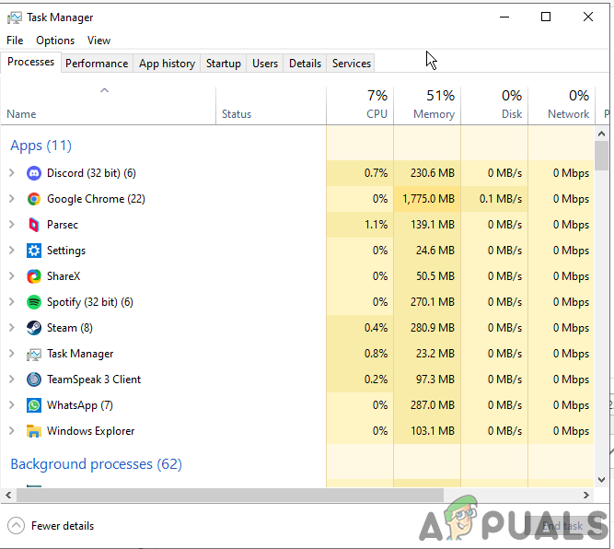614x549 pixels.
Task: Click the ShareX app icon
Action: 34,276
